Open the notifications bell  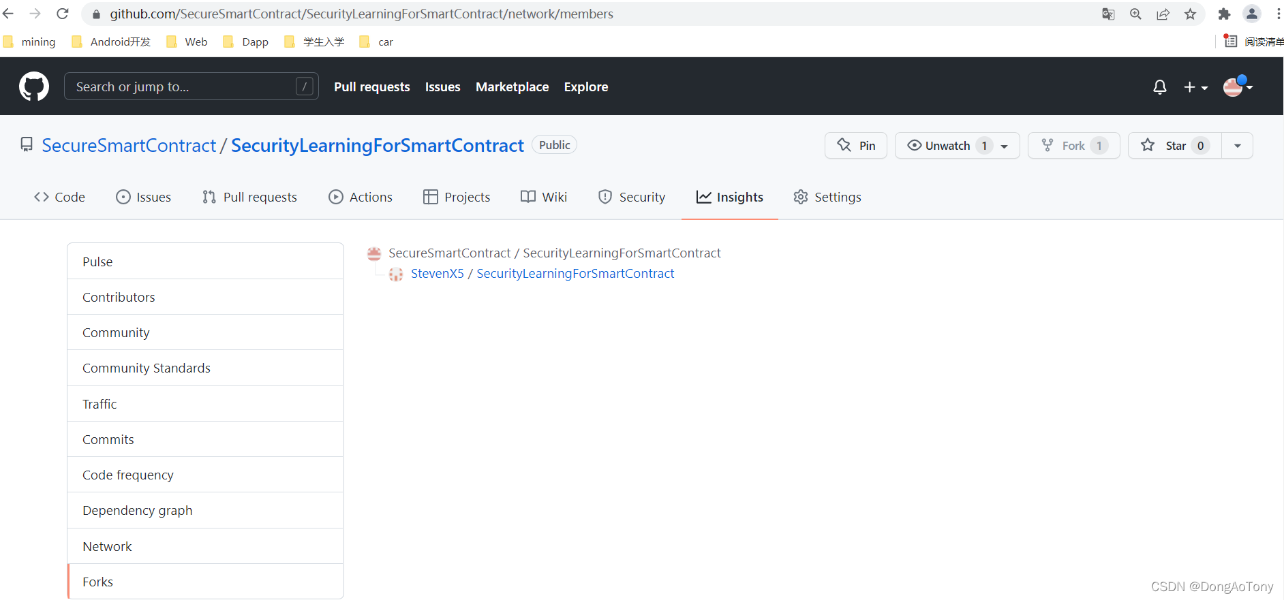(x=1160, y=87)
